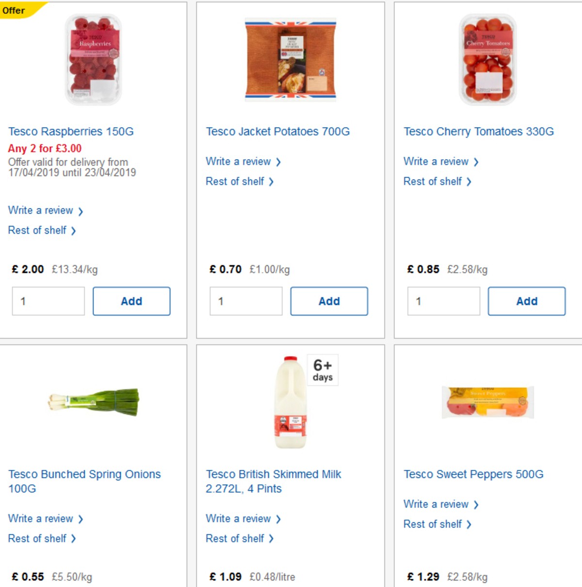Add the cherry tomatoes to the basket
The image size is (582, 587).
pos(527,301)
